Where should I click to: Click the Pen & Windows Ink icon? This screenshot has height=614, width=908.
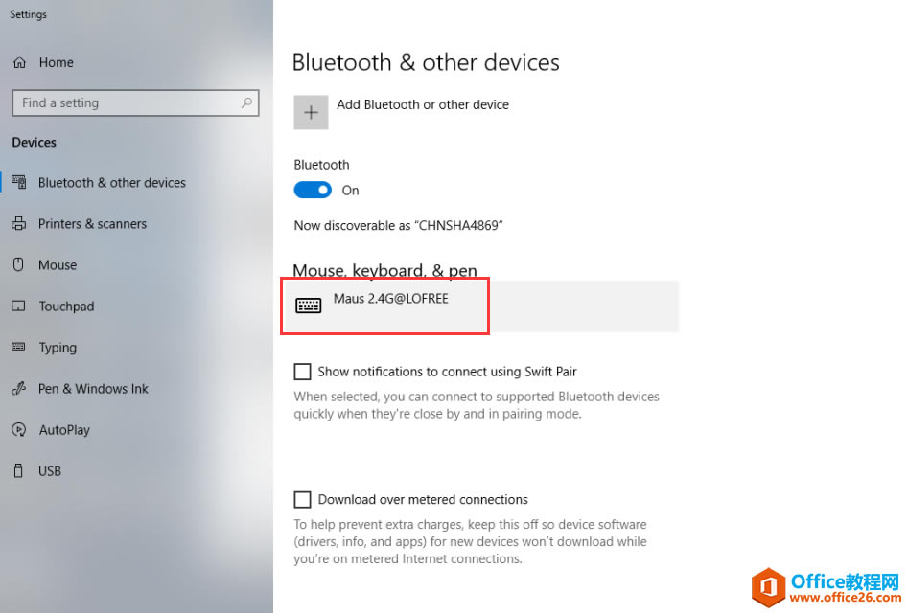(18, 388)
